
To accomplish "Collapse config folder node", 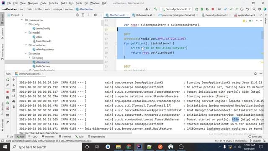I will (26, 24).
